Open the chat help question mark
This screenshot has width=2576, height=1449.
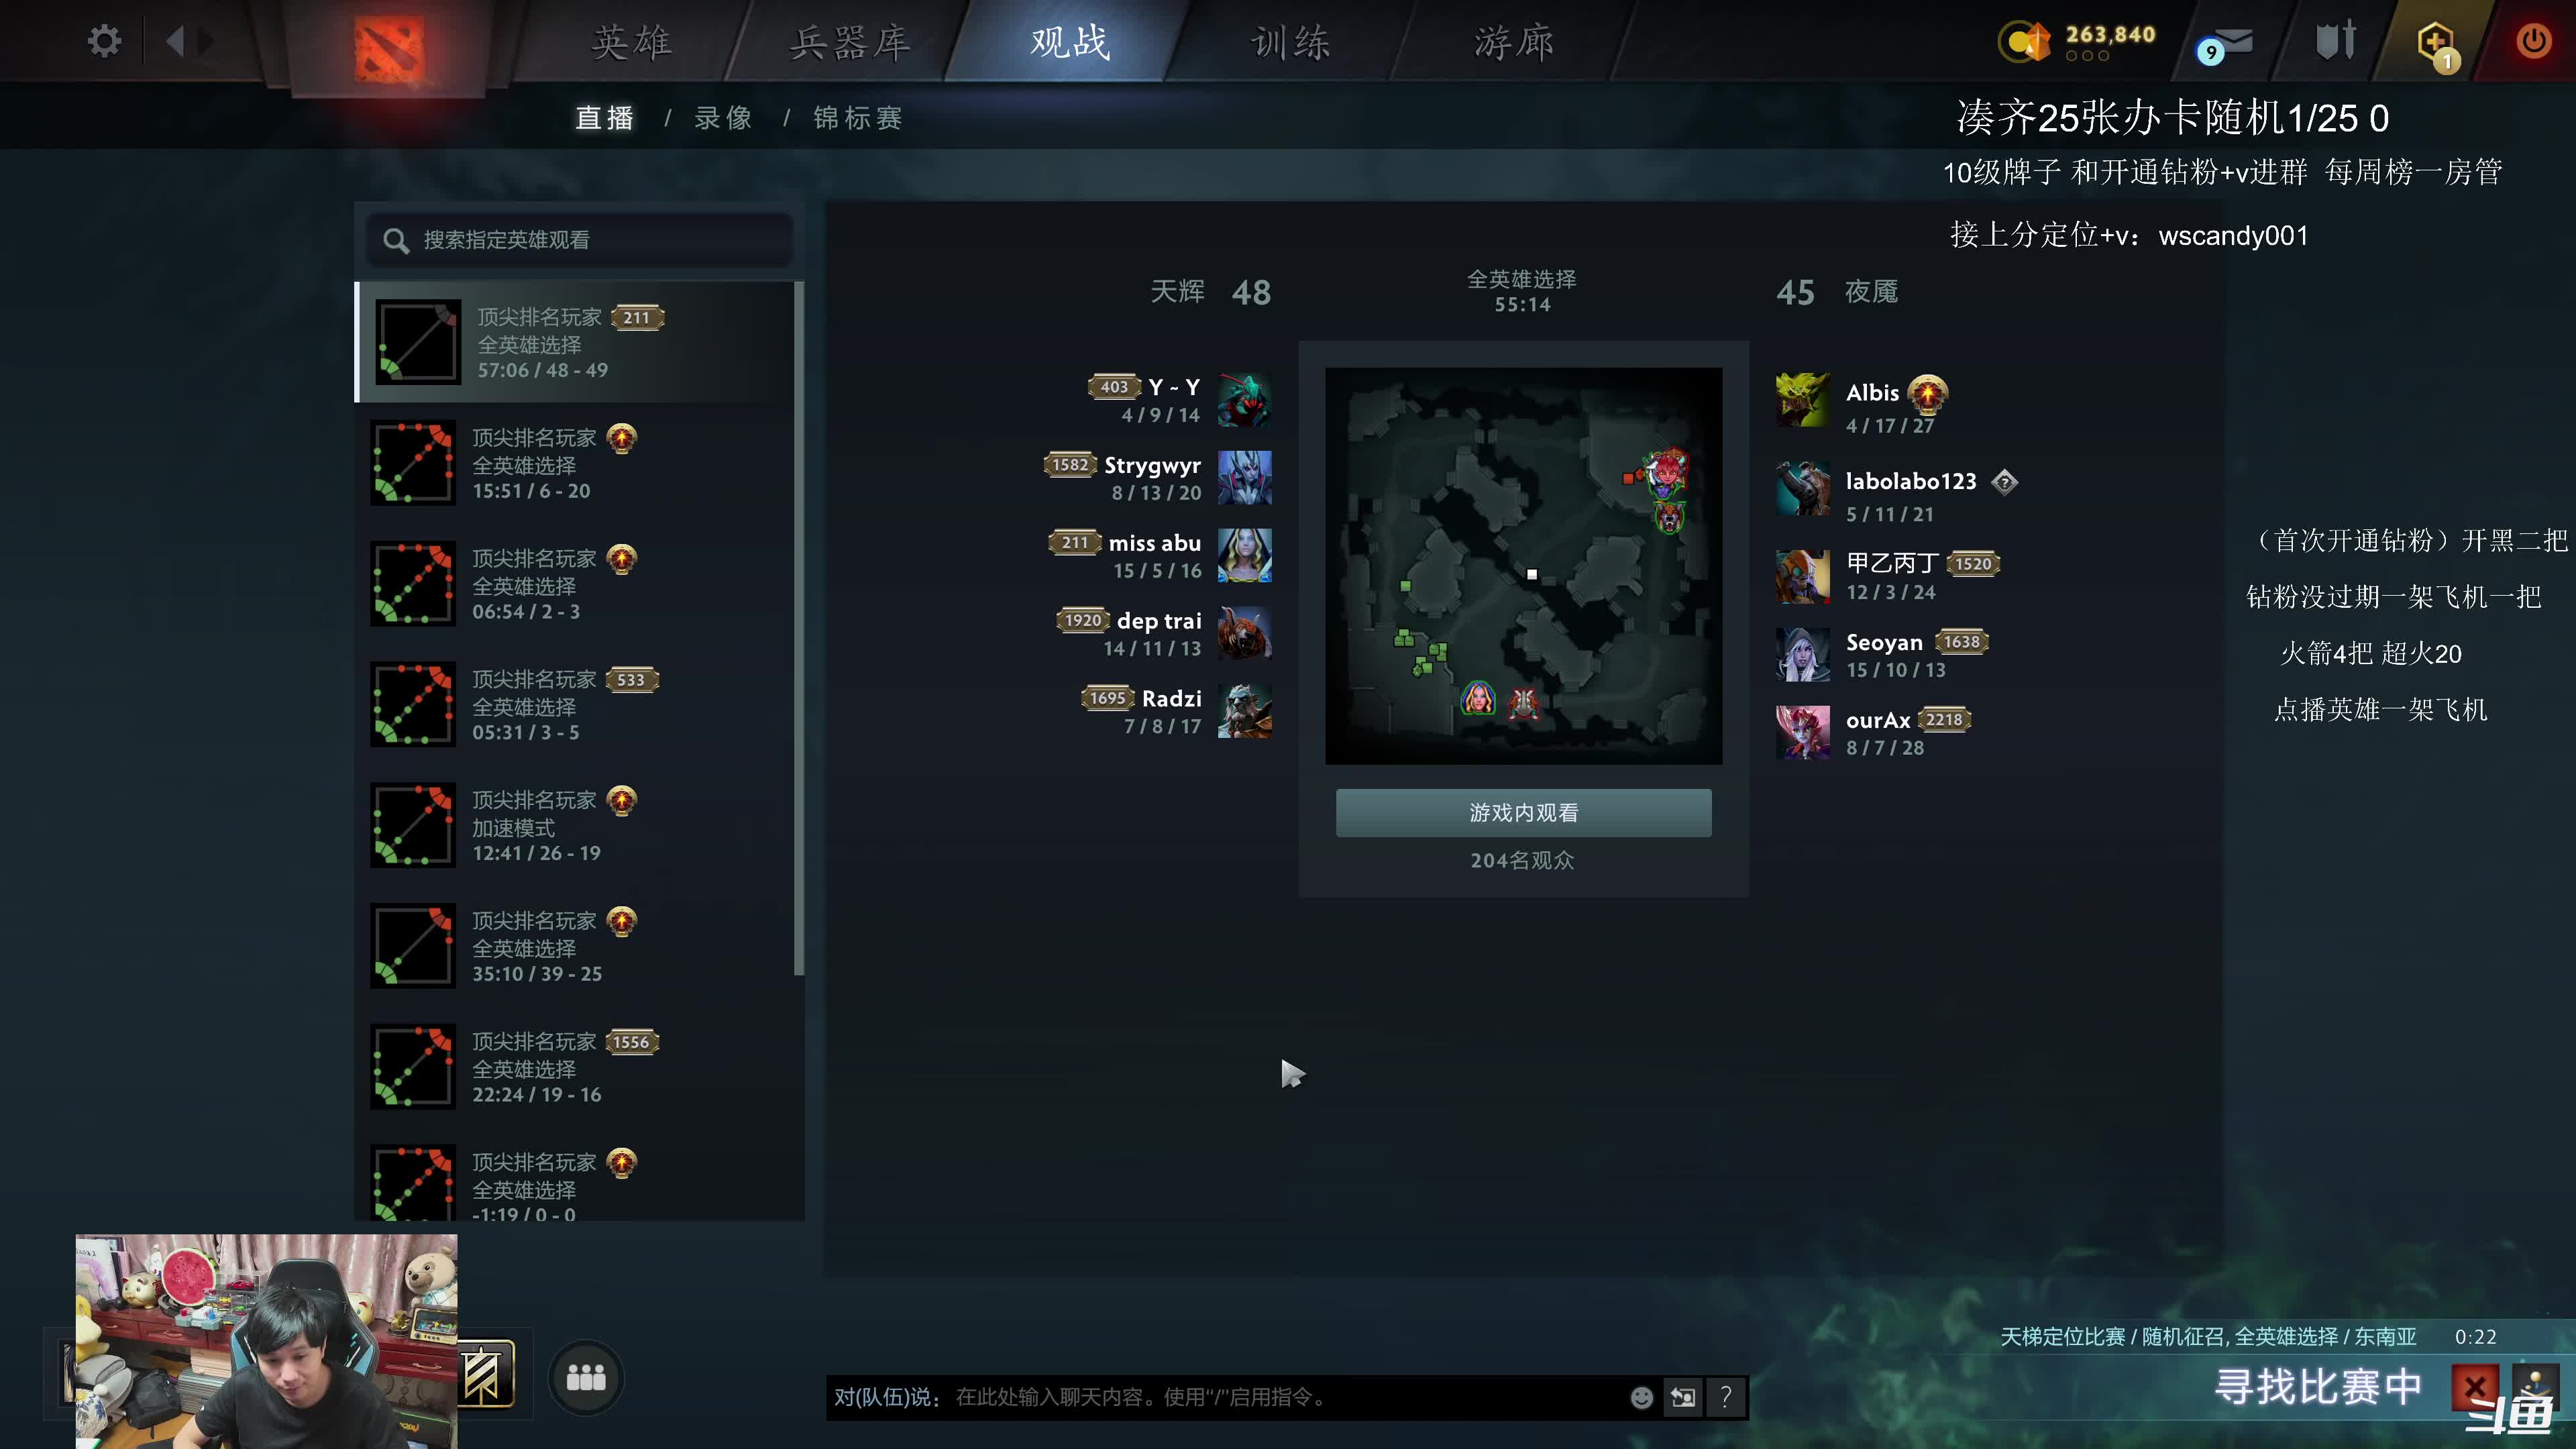(x=1725, y=1397)
